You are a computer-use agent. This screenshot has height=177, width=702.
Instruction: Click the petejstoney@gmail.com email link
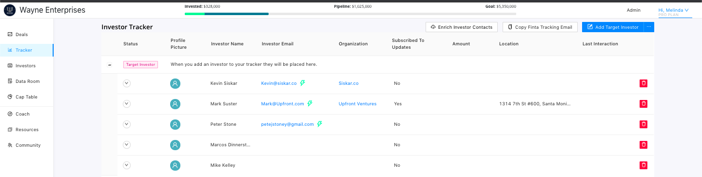pos(288,124)
